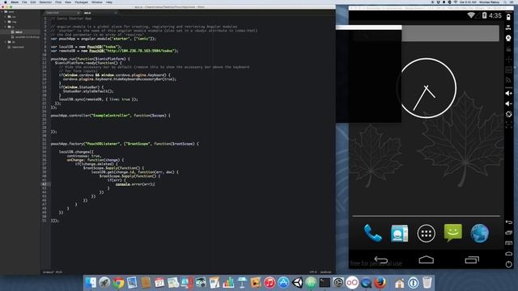The height and width of the screenshot is (291, 518).
Task: Open the Genymotion battery widget
Action: click(x=508, y=18)
